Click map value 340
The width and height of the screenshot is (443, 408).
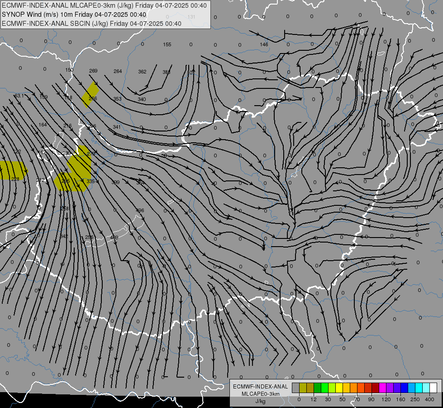(x=142, y=99)
